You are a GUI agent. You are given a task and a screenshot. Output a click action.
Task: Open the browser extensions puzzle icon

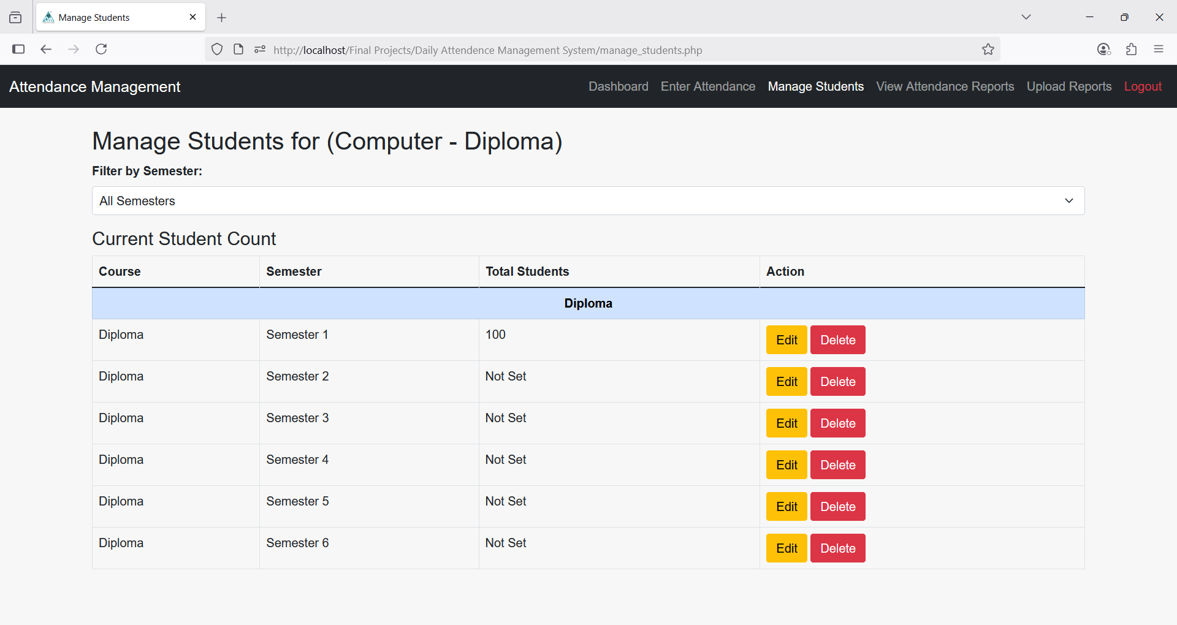pos(1131,49)
